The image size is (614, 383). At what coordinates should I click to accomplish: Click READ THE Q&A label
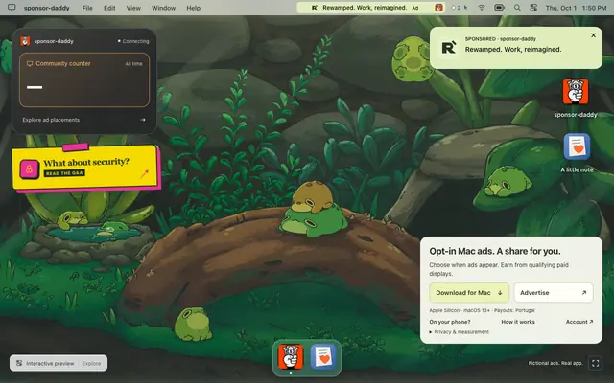coord(64,173)
